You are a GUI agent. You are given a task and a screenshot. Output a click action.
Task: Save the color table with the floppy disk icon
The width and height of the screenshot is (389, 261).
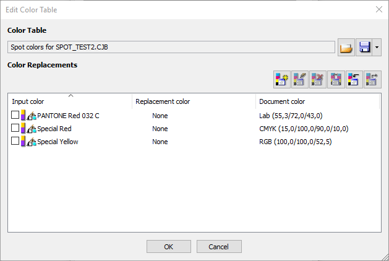point(364,47)
